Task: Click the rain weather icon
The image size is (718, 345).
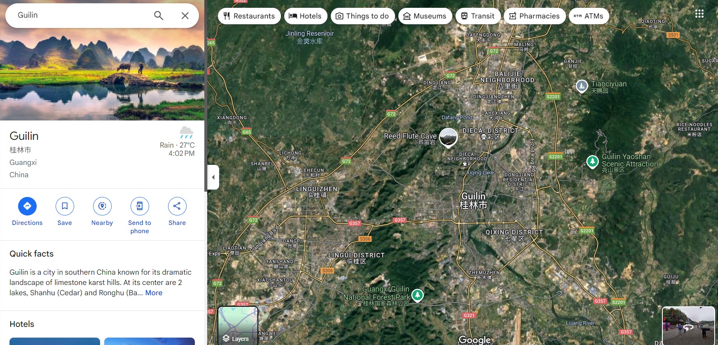Action: (x=186, y=132)
